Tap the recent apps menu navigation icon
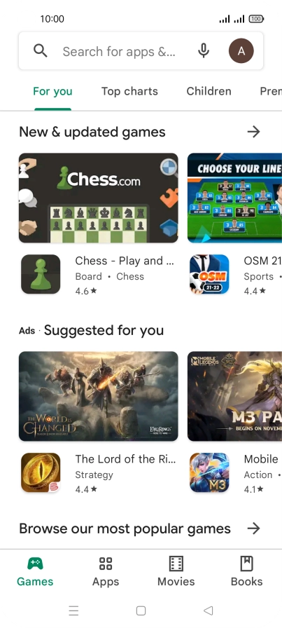This screenshot has height=628, width=282. pyautogui.click(x=73, y=610)
